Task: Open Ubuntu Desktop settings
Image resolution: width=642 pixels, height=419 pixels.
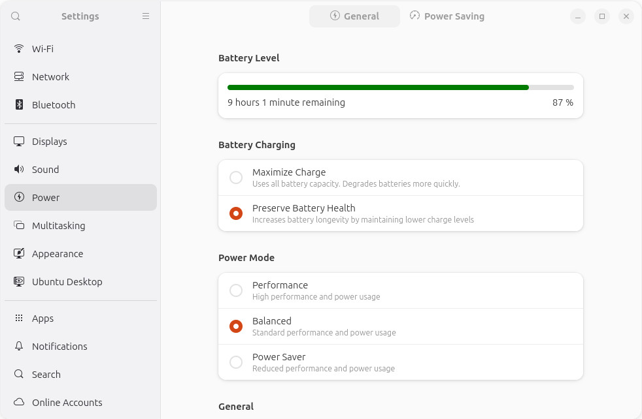Action: point(80,282)
